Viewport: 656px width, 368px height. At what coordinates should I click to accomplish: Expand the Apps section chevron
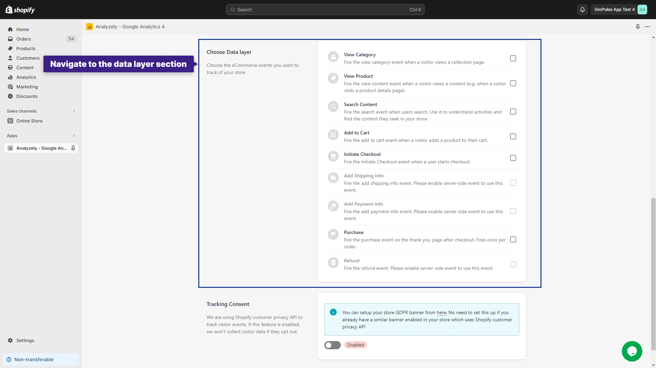pyautogui.click(x=74, y=136)
